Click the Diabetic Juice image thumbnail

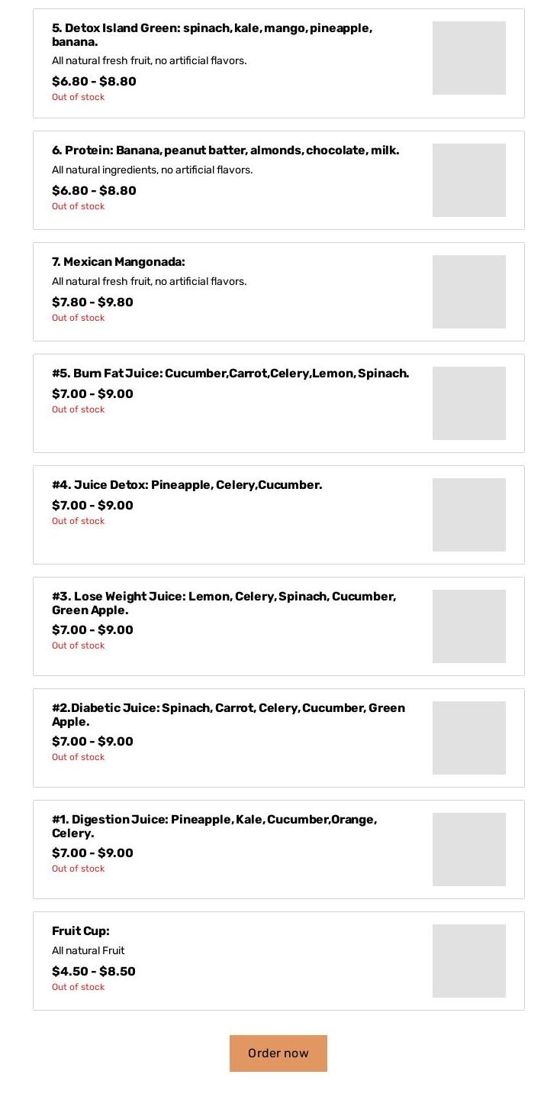click(468, 738)
